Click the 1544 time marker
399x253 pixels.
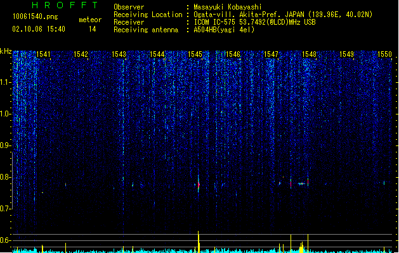click(157, 54)
